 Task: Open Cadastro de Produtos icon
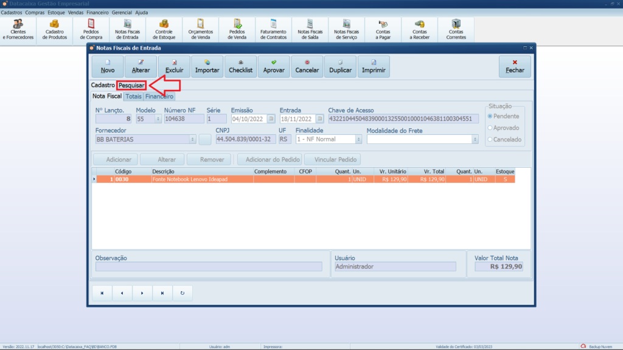pyautogui.click(x=55, y=29)
